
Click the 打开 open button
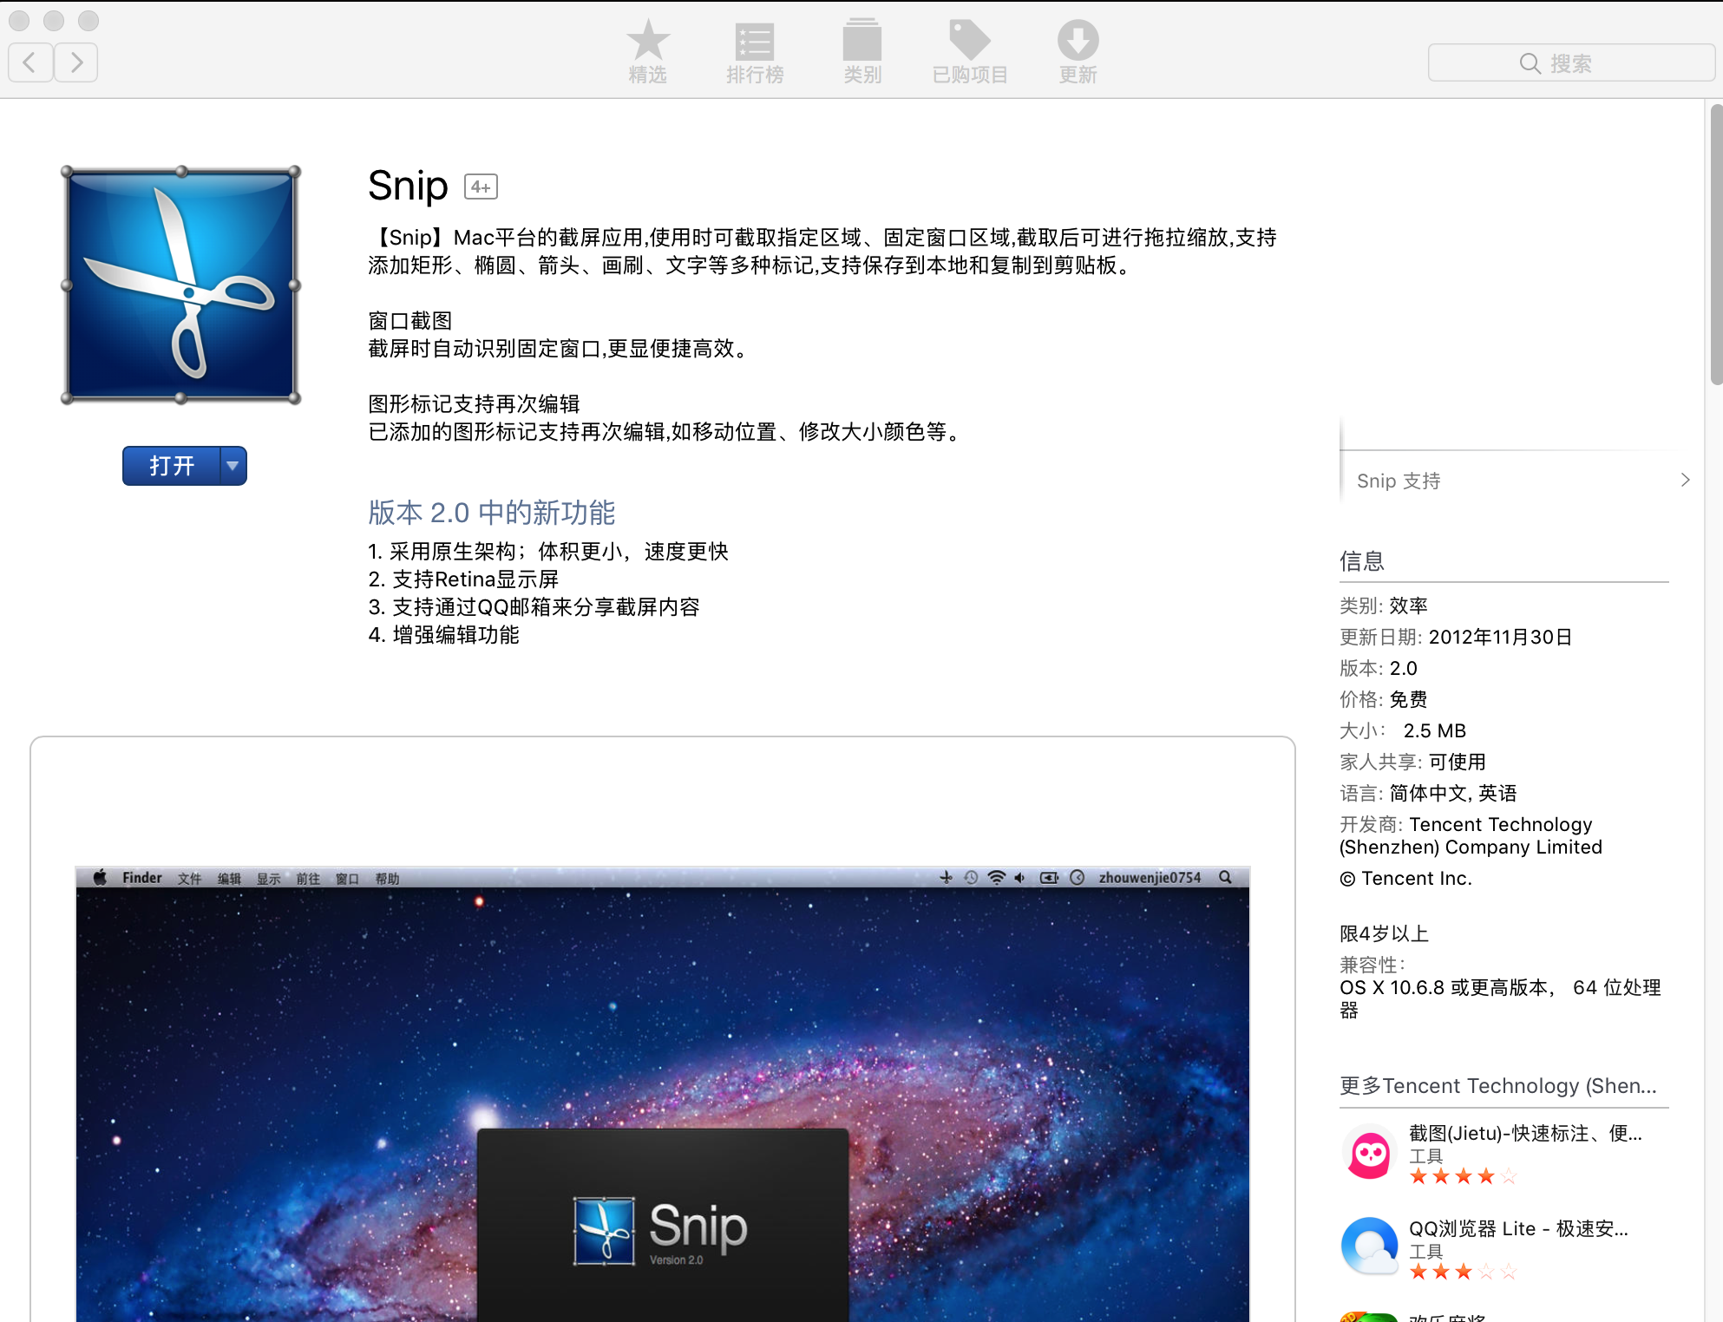click(x=172, y=466)
